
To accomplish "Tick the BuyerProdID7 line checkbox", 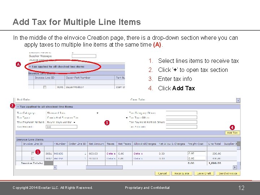I will coord(45,87).
